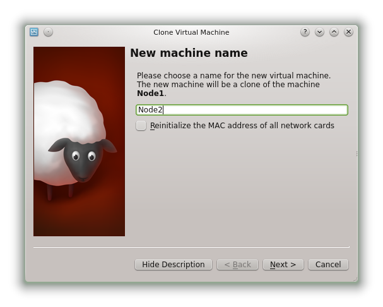Click the New machine name heading
The image size is (383, 307).
coord(189,53)
